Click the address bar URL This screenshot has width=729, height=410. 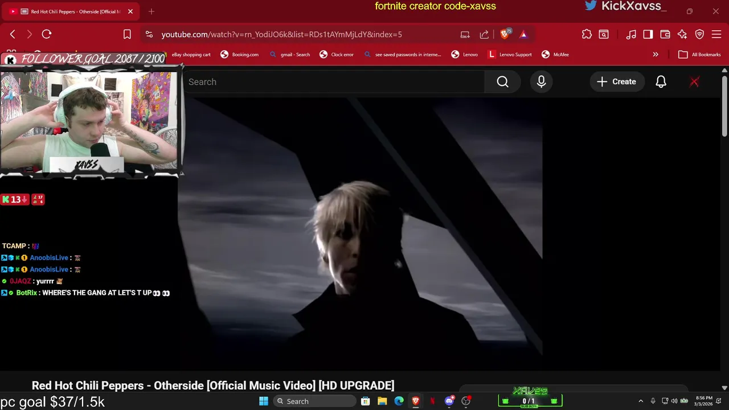click(x=281, y=34)
